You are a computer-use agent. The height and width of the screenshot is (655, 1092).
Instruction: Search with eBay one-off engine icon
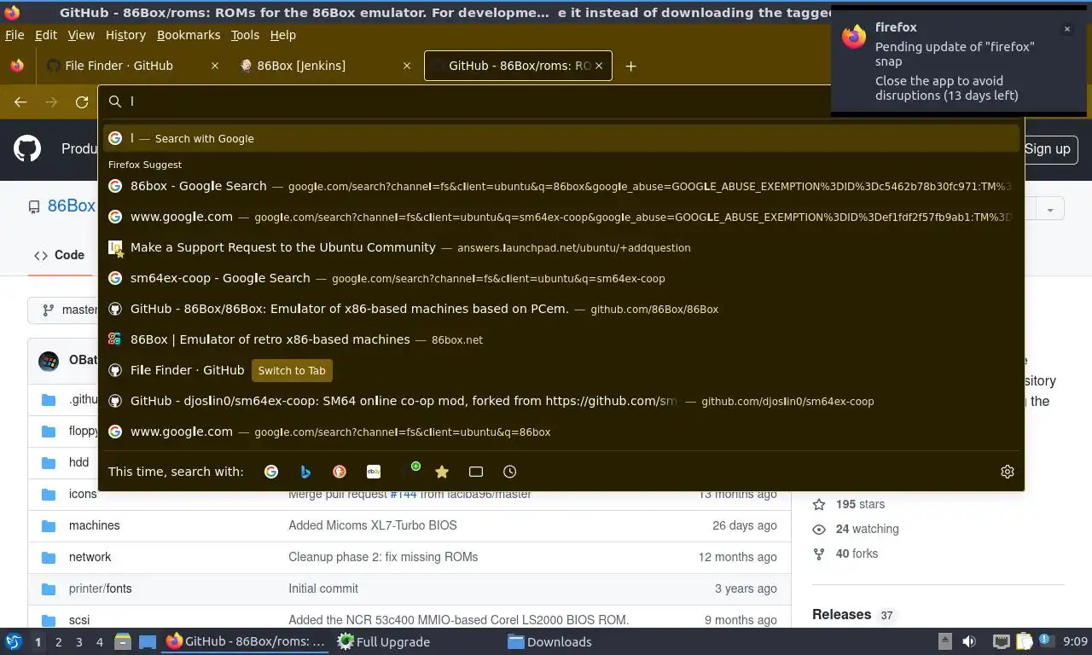[374, 472]
